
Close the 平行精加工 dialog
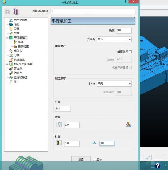pyautogui.click(x=134, y=2)
